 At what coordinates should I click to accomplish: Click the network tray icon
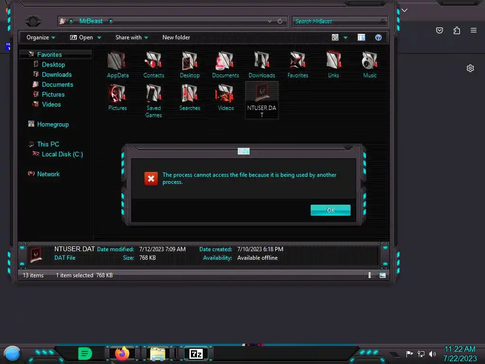coord(421,354)
